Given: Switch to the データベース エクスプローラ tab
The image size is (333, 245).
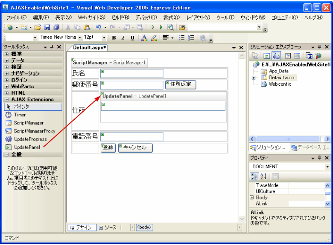Looking at the screenshot, I should (310, 147).
